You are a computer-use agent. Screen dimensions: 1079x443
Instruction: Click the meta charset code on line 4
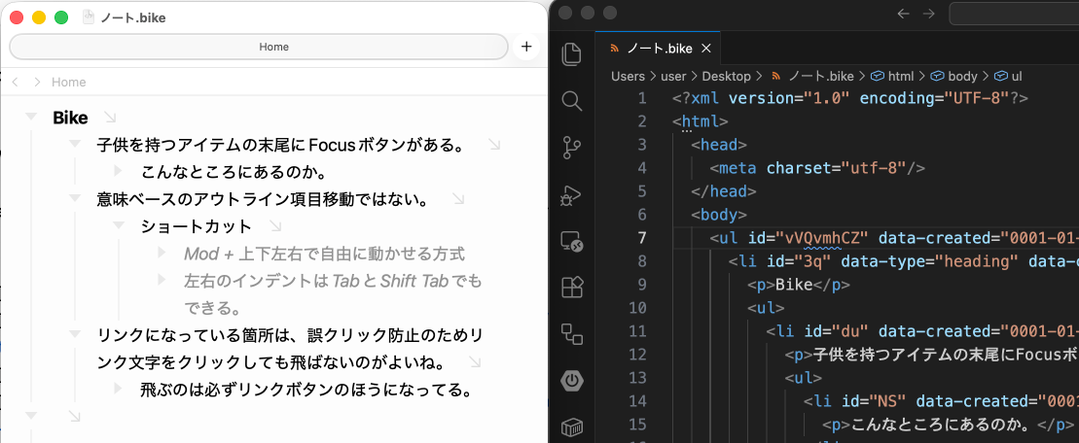tap(817, 168)
